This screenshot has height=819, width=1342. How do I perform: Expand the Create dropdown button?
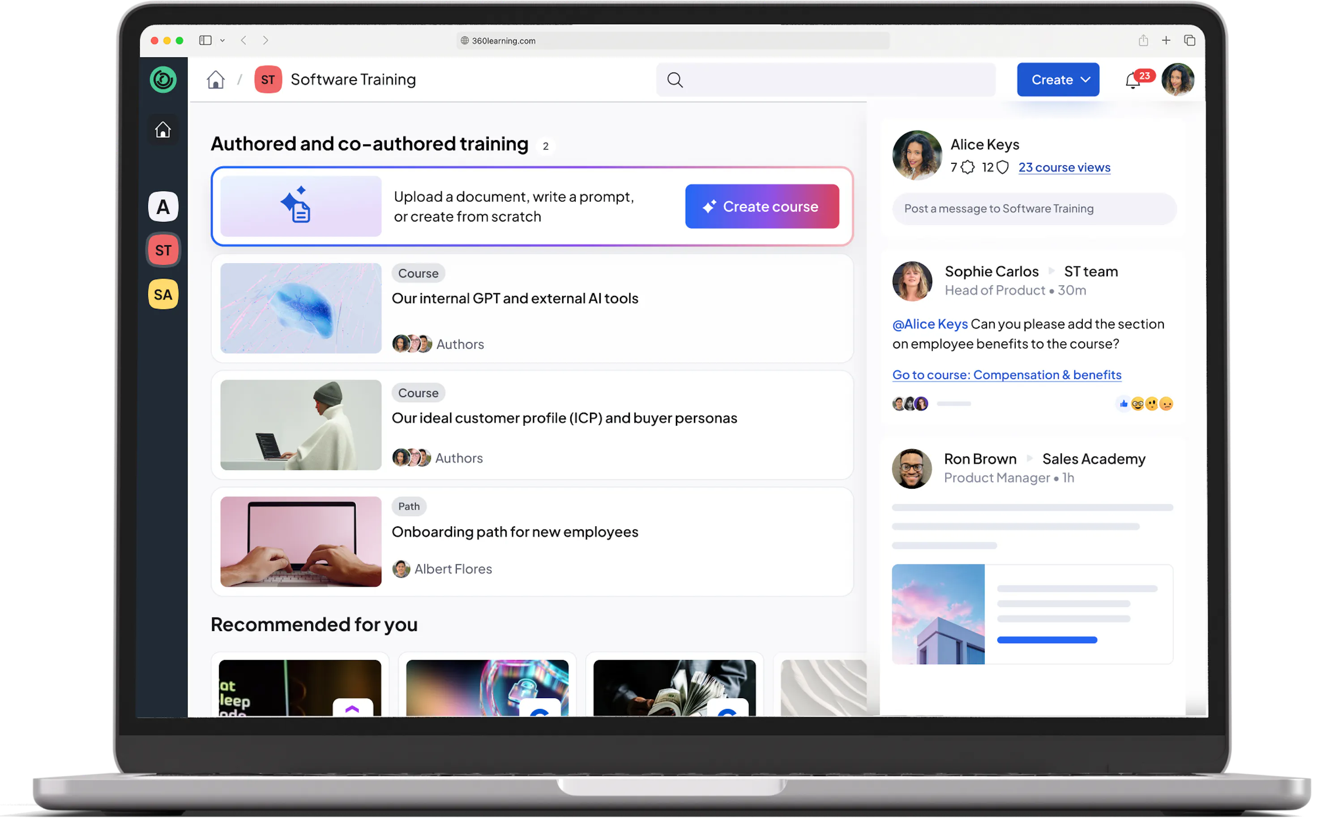pyautogui.click(x=1057, y=80)
